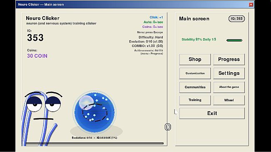Open the Settings menu
271x152 pixels.
pyautogui.click(x=229, y=73)
